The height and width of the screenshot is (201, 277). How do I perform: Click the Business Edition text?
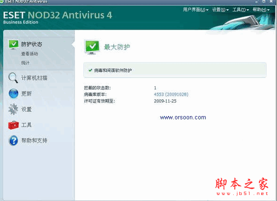click(20, 22)
